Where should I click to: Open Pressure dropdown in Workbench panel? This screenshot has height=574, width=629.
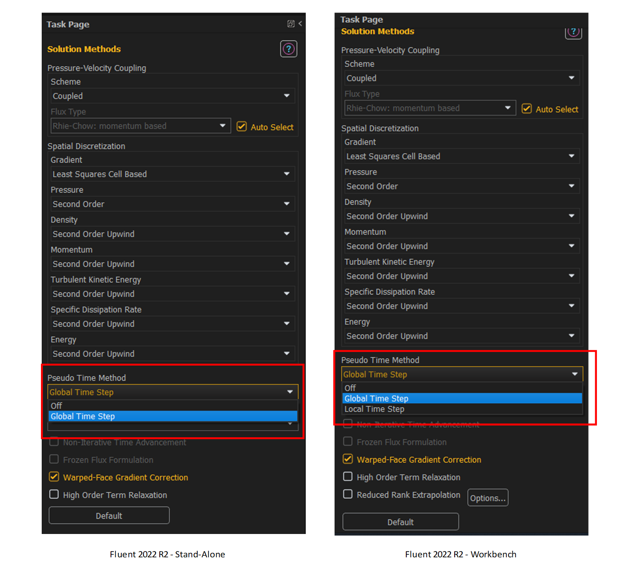(x=462, y=186)
